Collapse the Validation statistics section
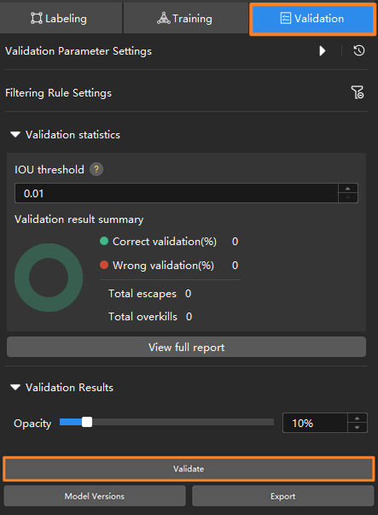This screenshot has width=378, height=515. (15, 135)
